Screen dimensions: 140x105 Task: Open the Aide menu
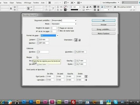pos(43,3)
